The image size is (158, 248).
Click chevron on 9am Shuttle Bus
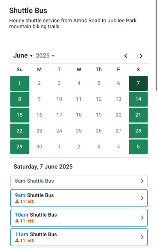142,198
